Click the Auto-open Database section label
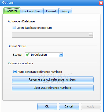Screen dimensions: 104x112 pos(21,21)
